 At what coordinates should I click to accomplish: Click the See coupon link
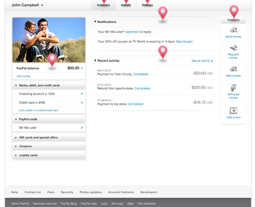point(184,41)
